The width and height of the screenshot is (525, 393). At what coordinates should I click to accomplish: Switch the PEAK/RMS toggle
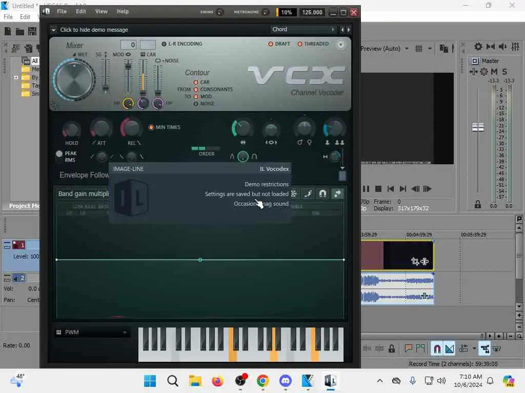pyautogui.click(x=59, y=157)
